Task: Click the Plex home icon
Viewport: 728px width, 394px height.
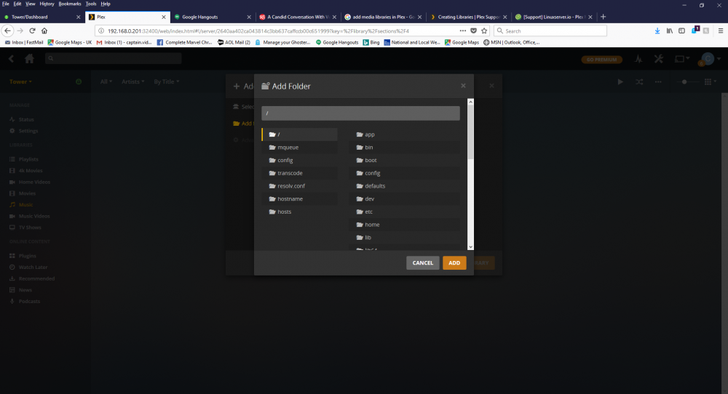Action: coord(29,59)
